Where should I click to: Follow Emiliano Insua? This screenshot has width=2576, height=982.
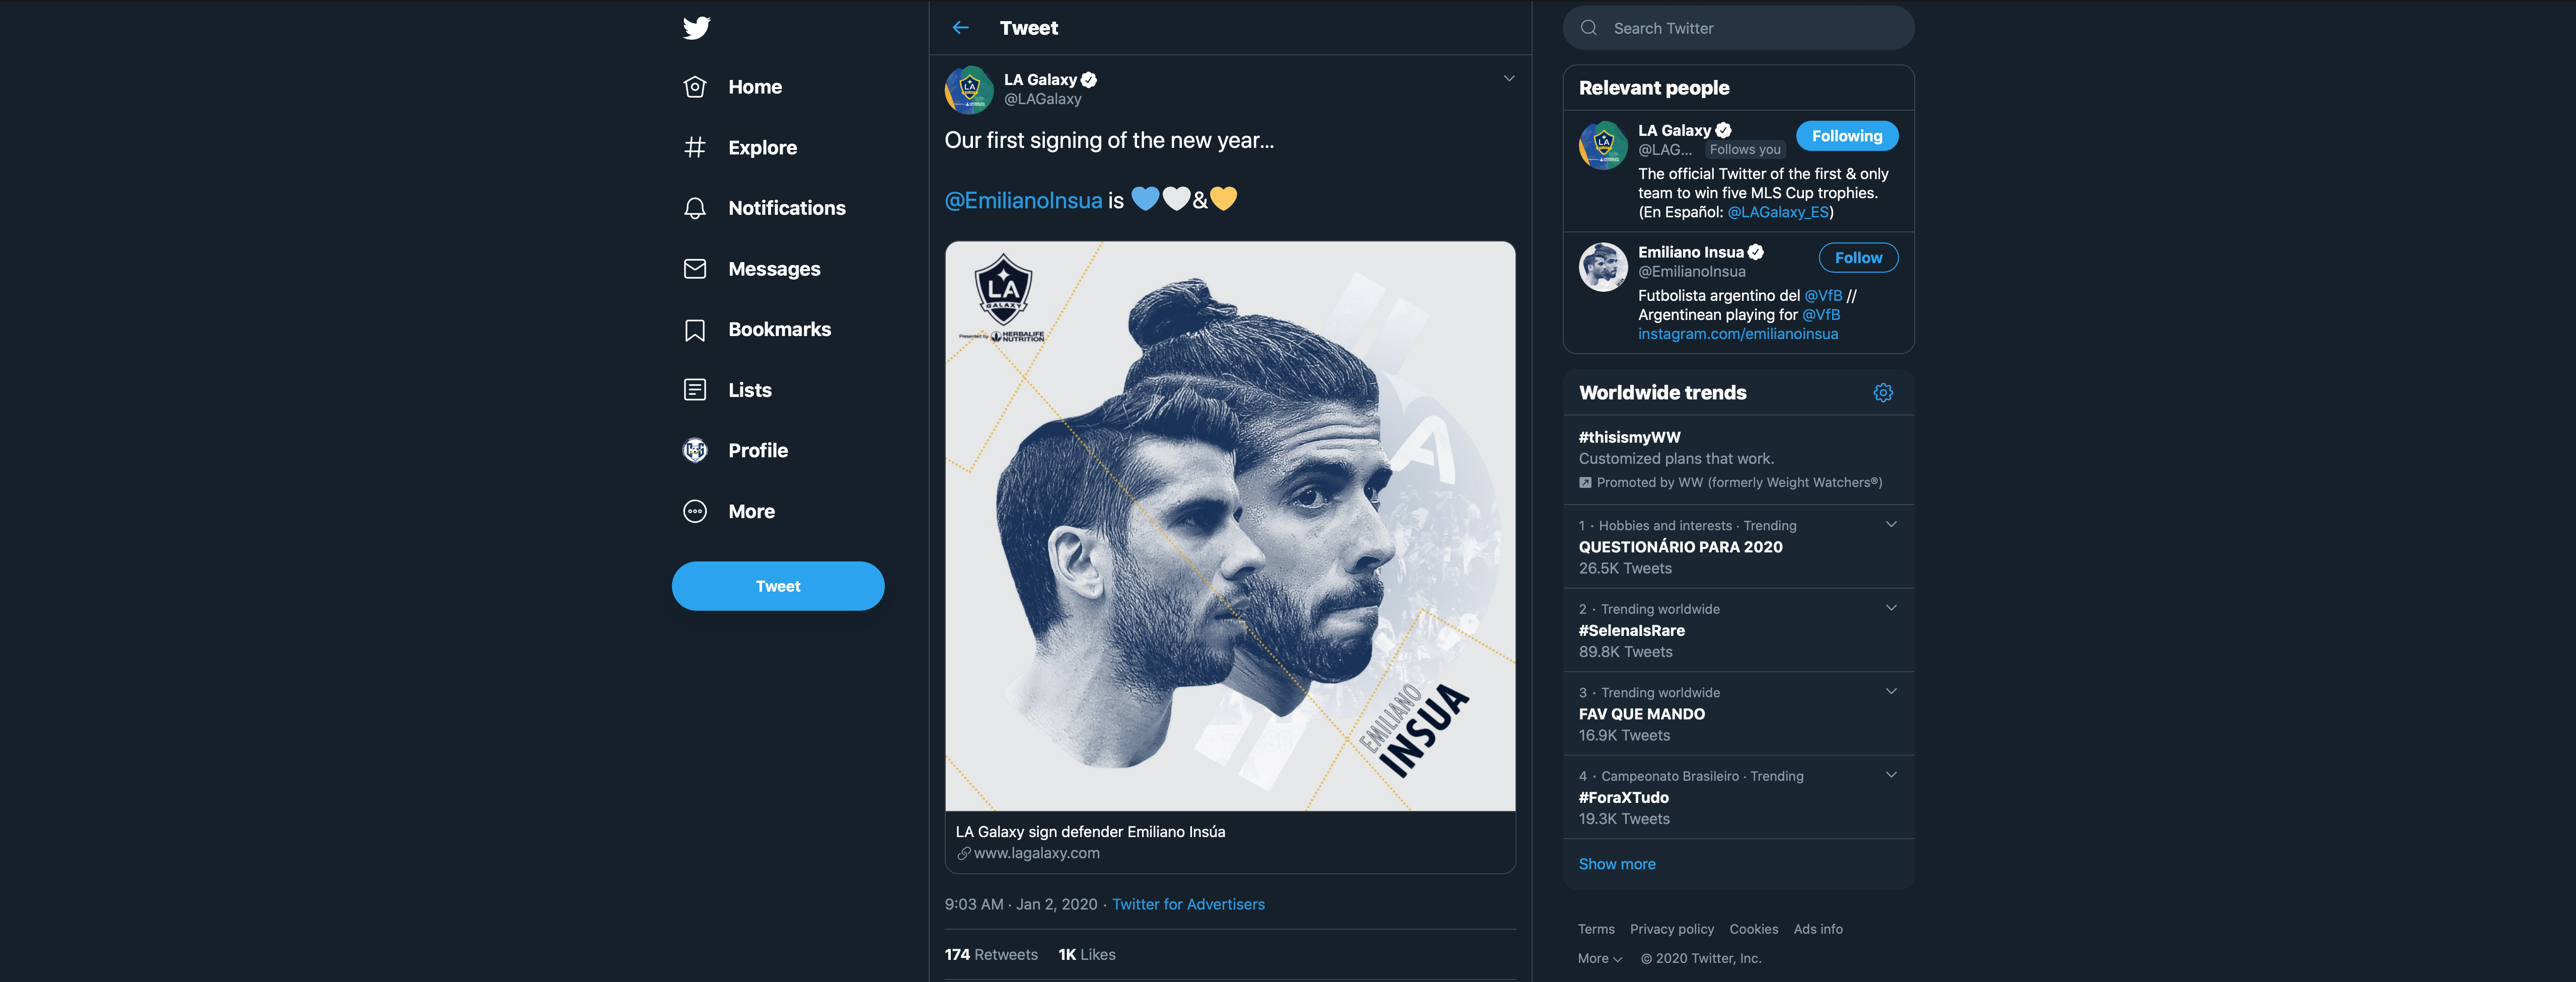tap(1858, 258)
